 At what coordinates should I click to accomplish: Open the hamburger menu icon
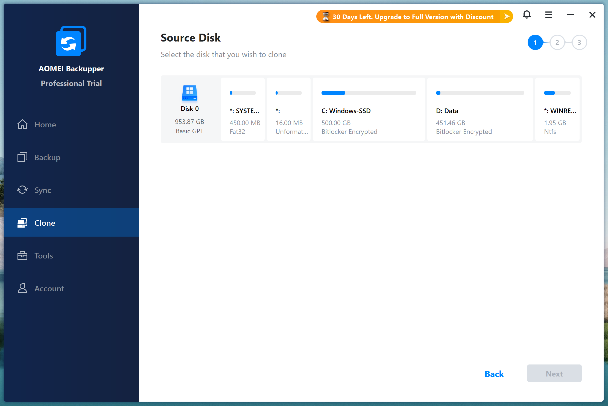pos(548,15)
